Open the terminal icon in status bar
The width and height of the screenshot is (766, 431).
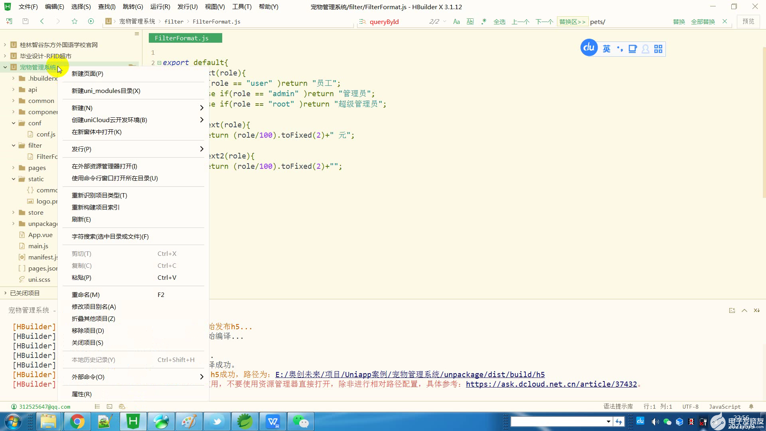coord(110,407)
